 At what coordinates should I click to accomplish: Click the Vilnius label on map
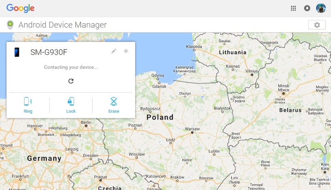pyautogui.click(x=252, y=71)
